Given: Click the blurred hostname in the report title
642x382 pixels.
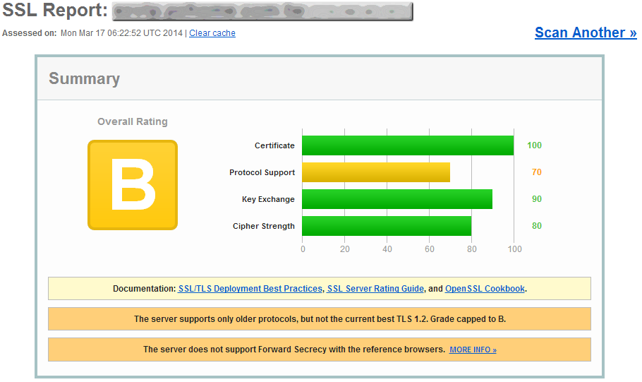Looking at the screenshot, I should pos(262,11).
